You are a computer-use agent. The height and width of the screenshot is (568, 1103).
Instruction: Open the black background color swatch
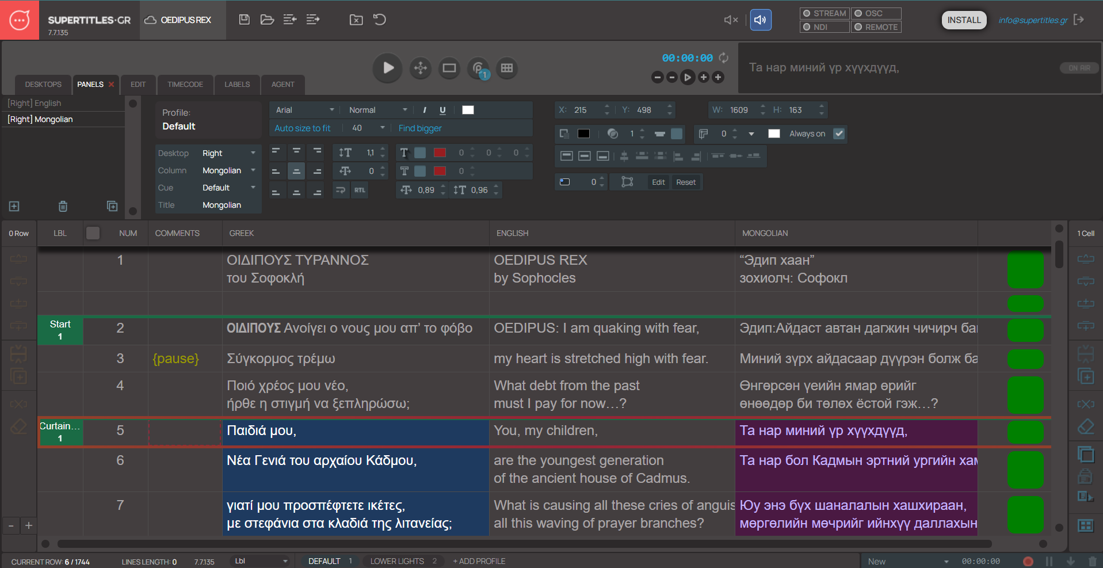click(583, 134)
